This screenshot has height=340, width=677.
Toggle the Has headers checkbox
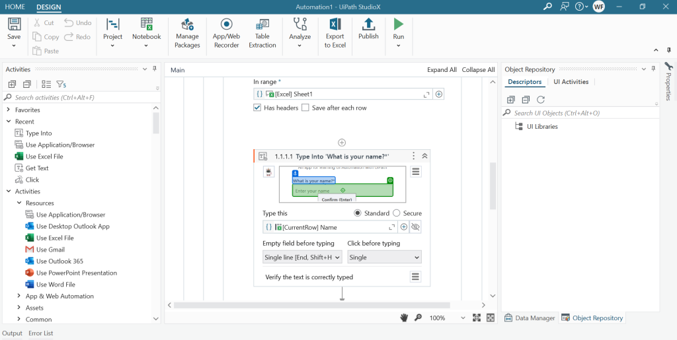point(257,108)
